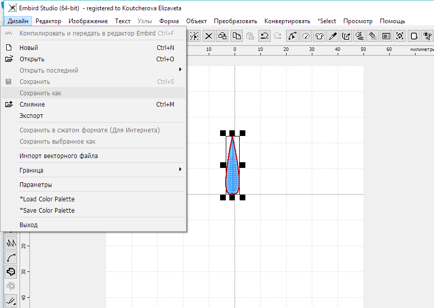This screenshot has height=308, width=434.
Task: Click the Open folder icon in the menu
Action: click(9, 59)
